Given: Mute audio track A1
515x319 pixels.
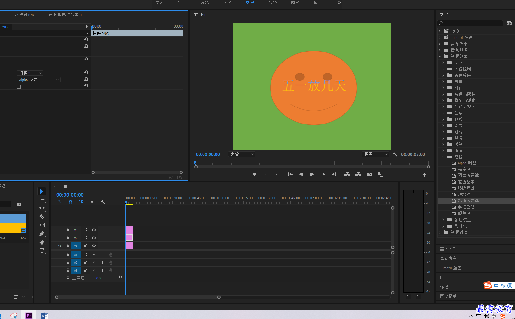Looking at the screenshot, I should coord(94,255).
